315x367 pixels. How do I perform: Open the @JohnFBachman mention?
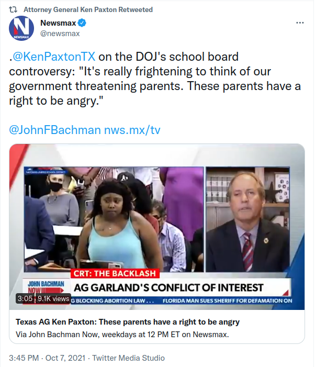pyautogui.click(x=55, y=130)
